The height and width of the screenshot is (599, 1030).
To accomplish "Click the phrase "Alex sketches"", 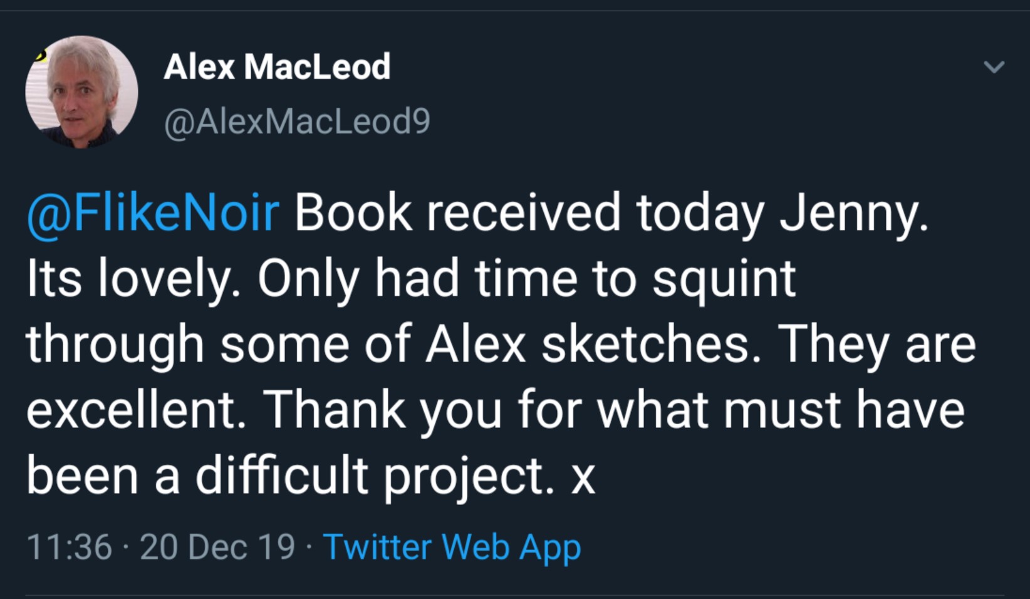I will click(x=588, y=345).
